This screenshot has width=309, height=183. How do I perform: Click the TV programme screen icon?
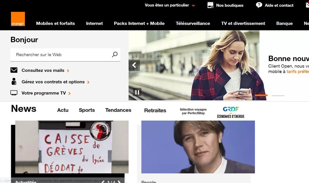click(14, 93)
